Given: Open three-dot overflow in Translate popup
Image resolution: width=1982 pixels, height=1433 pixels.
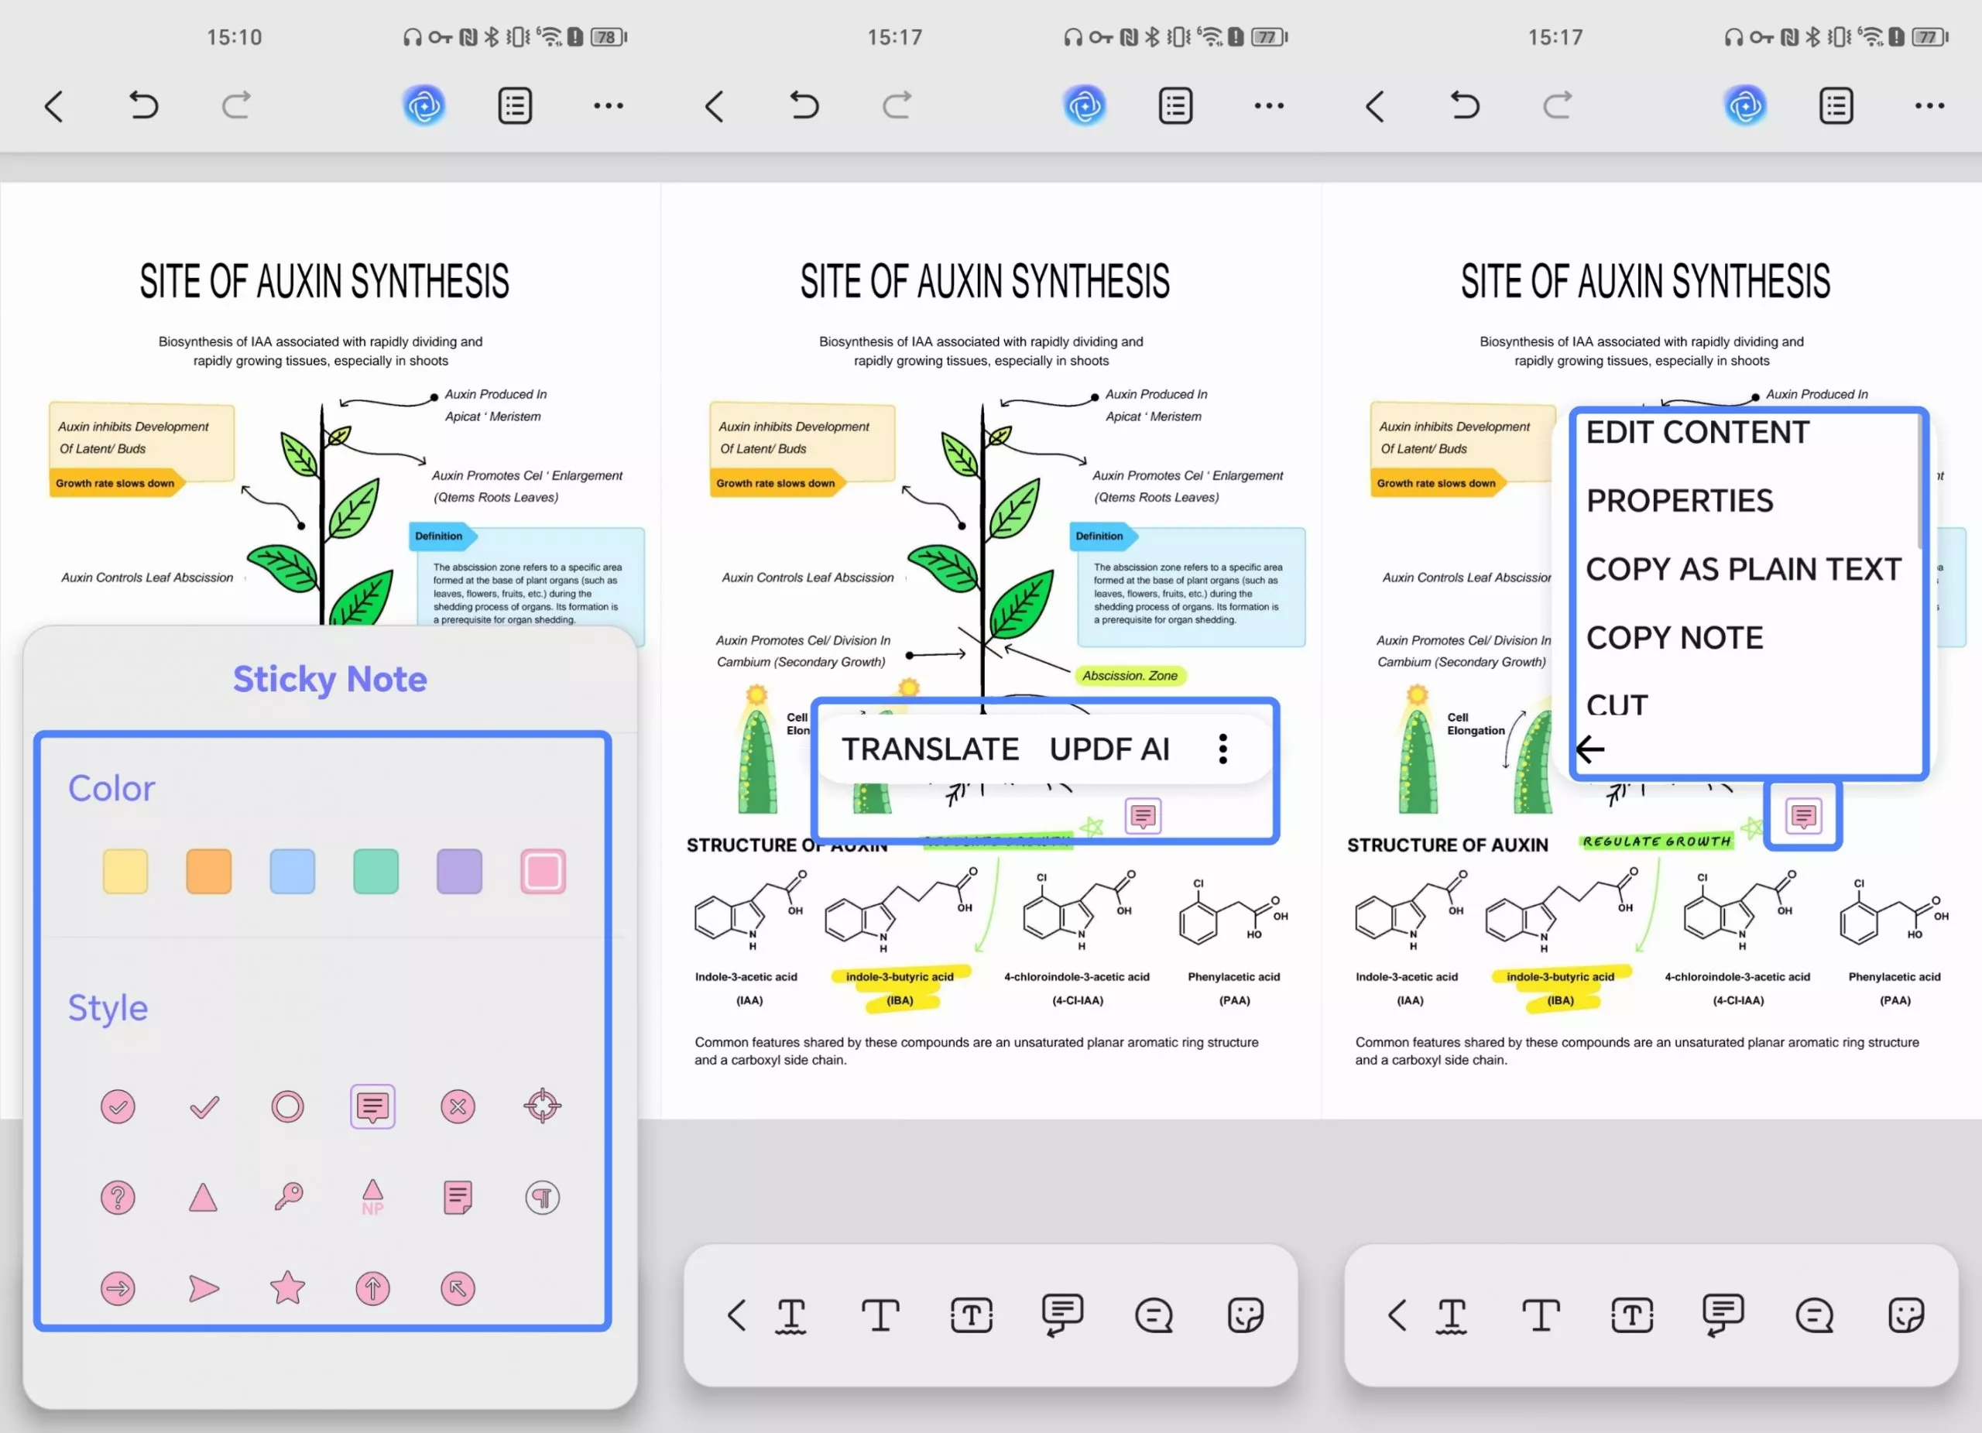Looking at the screenshot, I should click(x=1222, y=749).
